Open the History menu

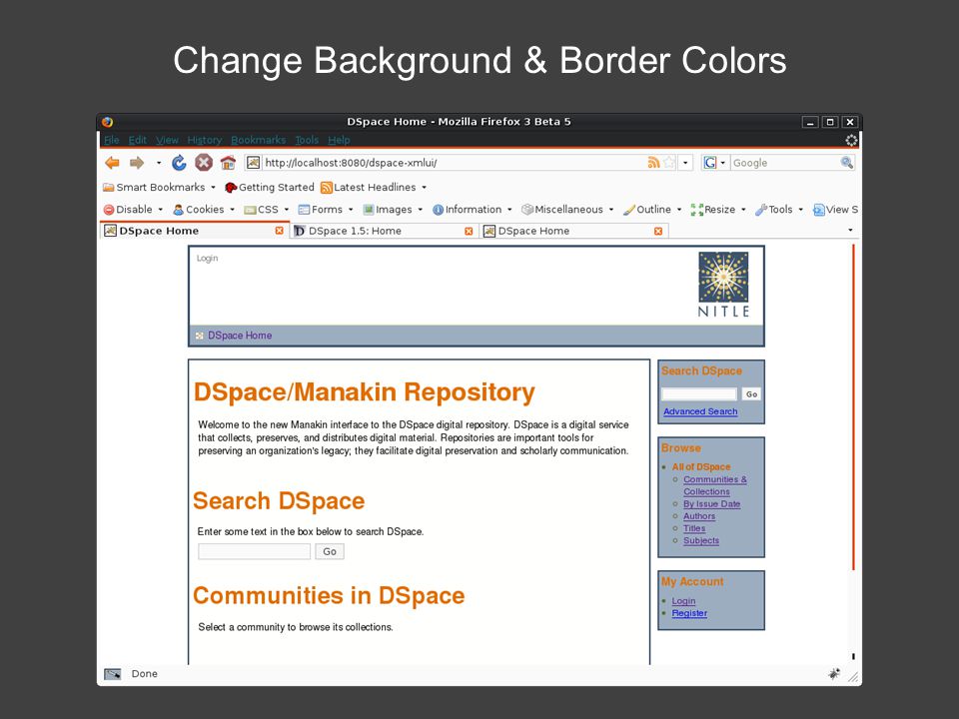click(204, 140)
